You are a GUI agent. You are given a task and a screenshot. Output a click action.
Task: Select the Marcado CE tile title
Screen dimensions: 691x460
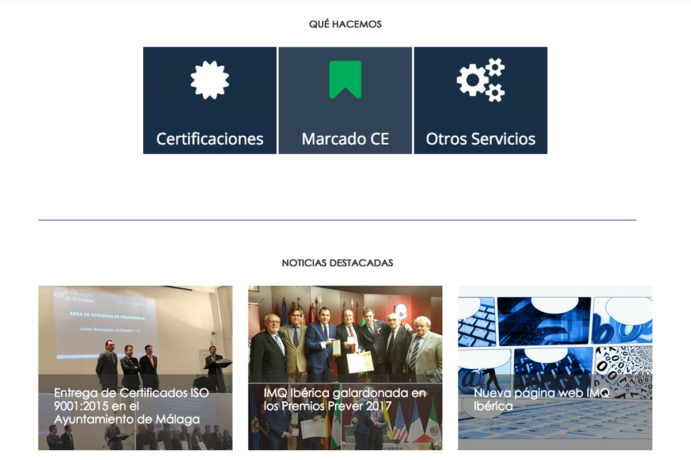click(x=345, y=139)
